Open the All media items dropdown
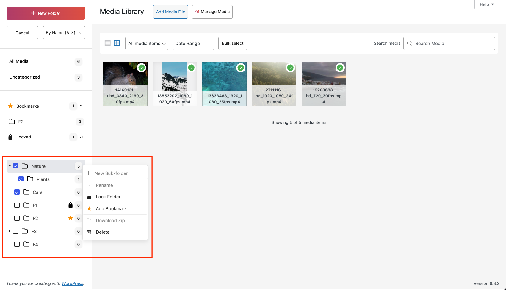This screenshot has height=290, width=506. click(x=146, y=43)
